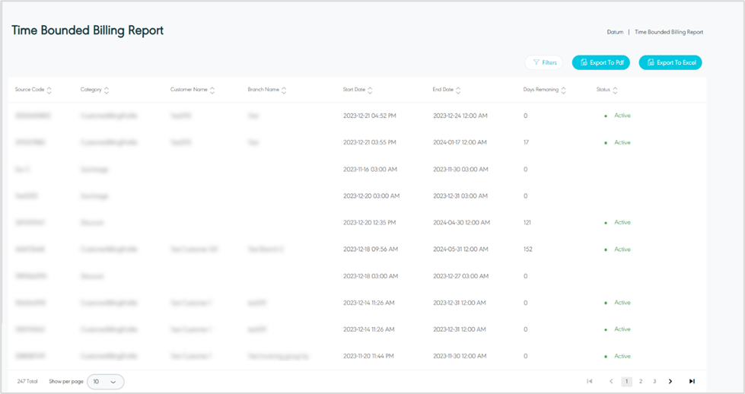745x394 pixels.
Task: Open the Filters panel
Action: point(544,62)
